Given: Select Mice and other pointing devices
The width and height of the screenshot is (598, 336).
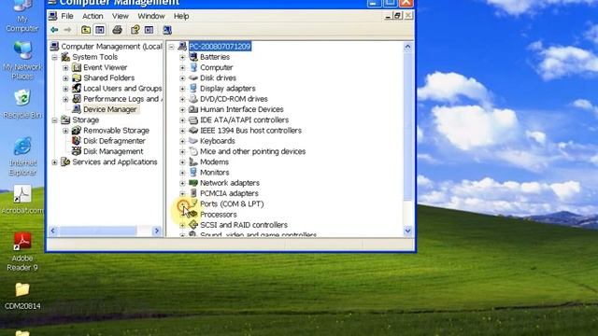Looking at the screenshot, I should pyautogui.click(x=253, y=151).
